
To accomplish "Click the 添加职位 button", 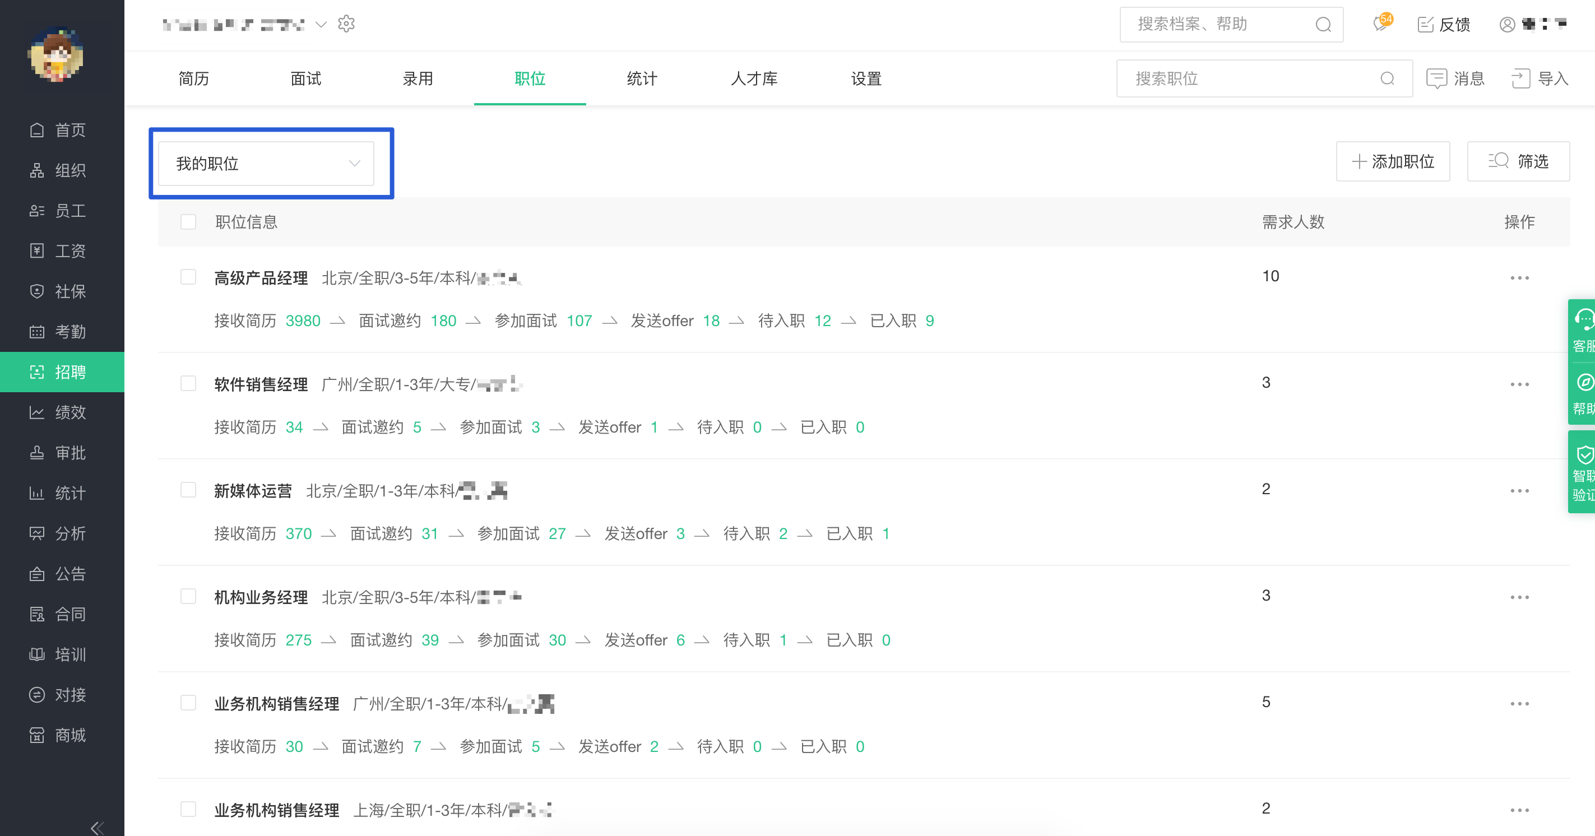I will click(1393, 161).
